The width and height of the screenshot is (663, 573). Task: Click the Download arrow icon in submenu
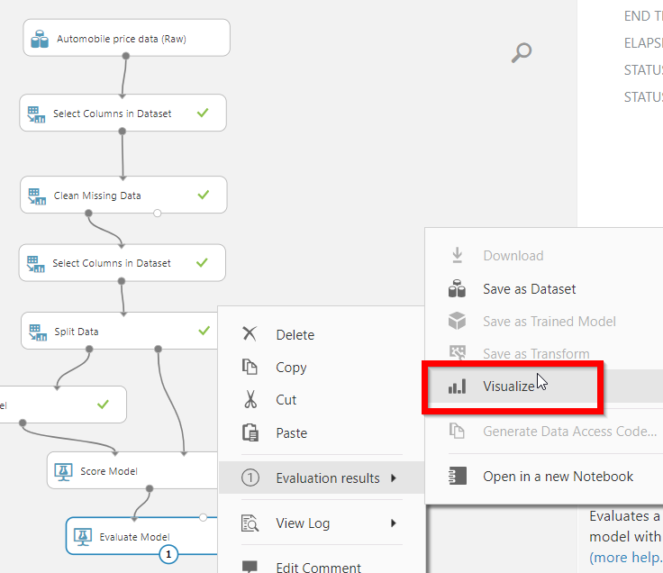coord(457,256)
